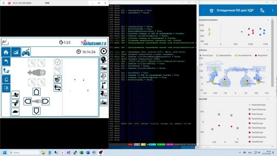Open the sidebar section below the manipulator arm
Image resolution: width=277 pixels, height=156 pixels.
click(6, 79)
